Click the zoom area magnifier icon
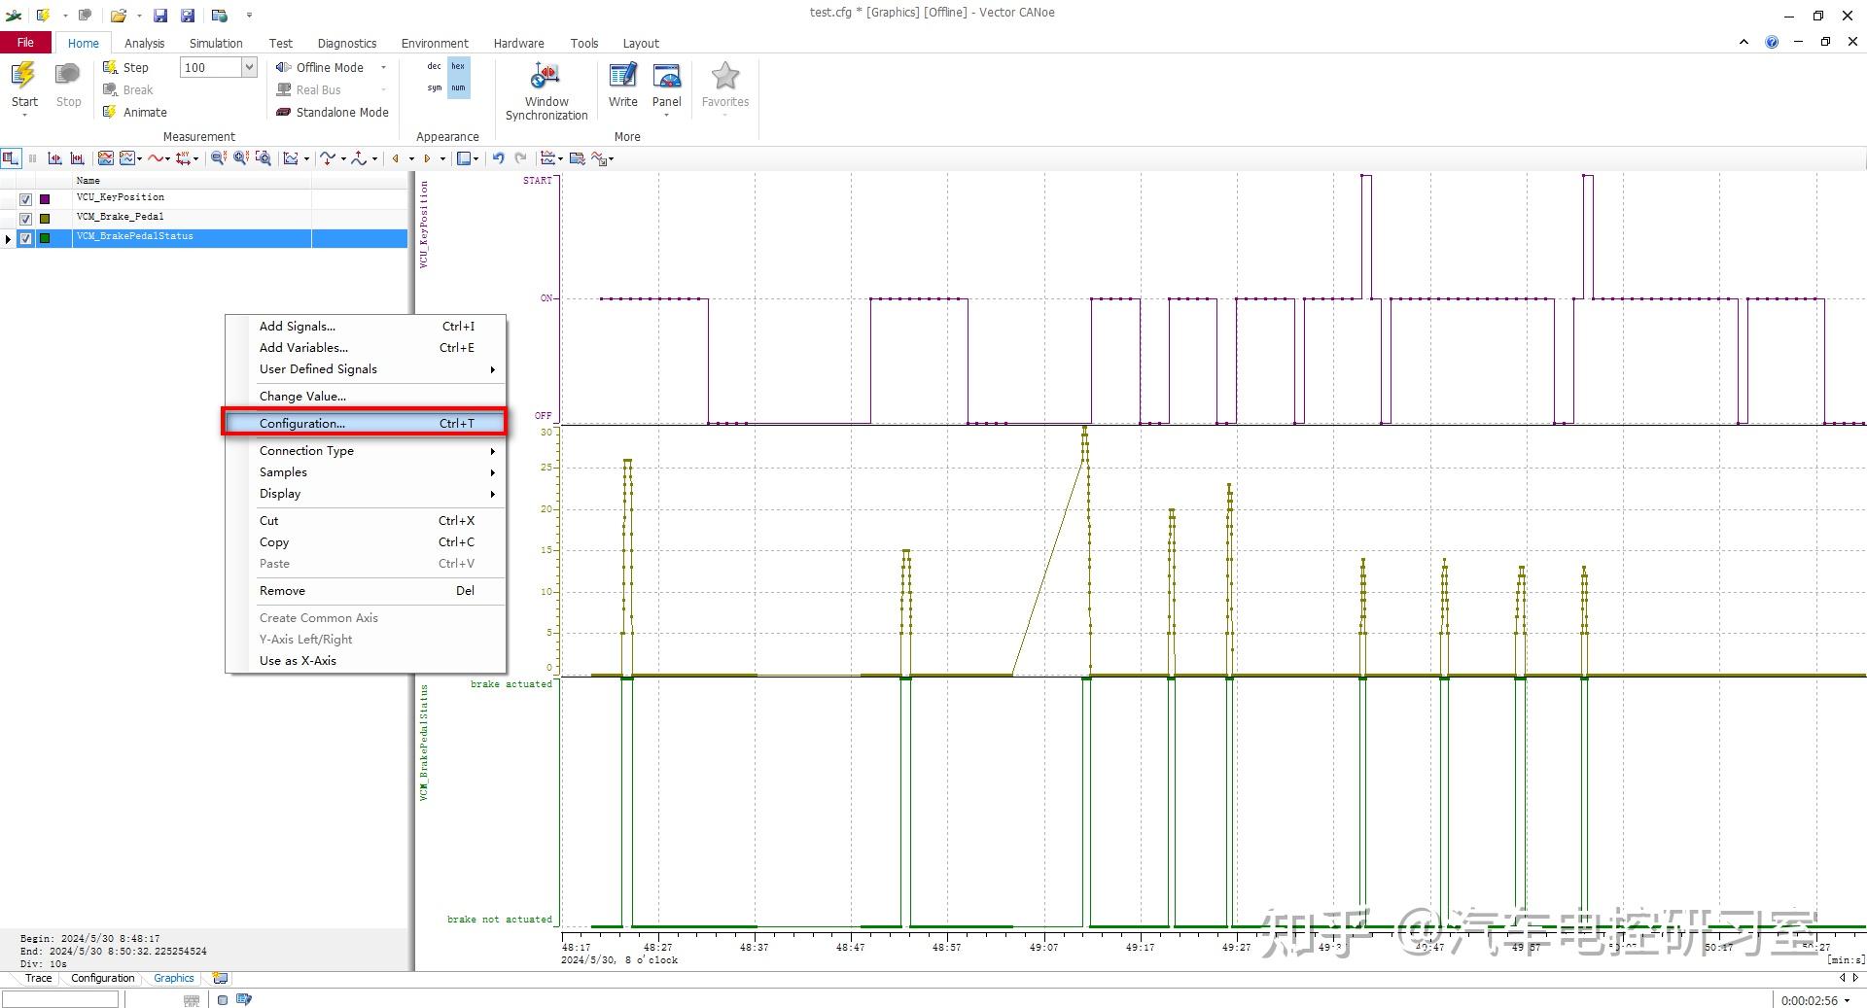Image resolution: width=1867 pixels, height=1008 pixels. tap(263, 158)
